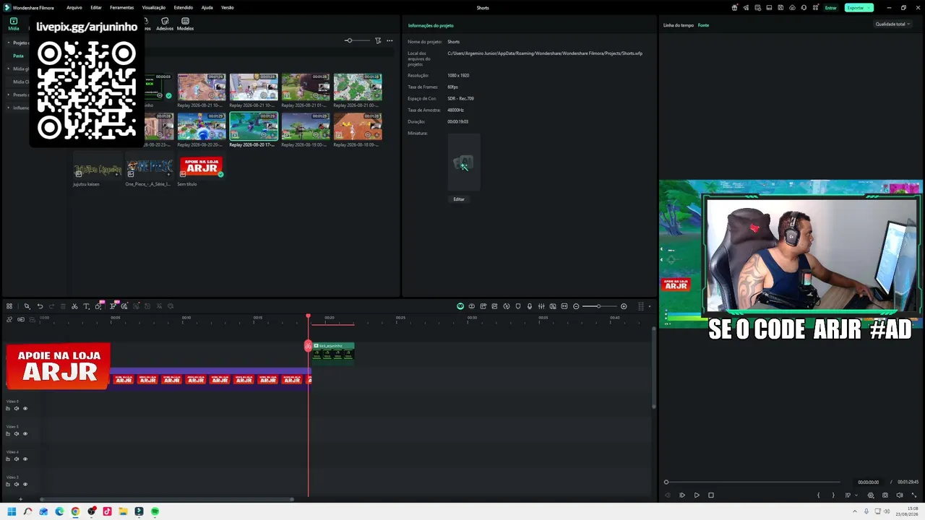Open the Mídia panel icon
Viewport: 925px width, 520px height.
pos(14,24)
